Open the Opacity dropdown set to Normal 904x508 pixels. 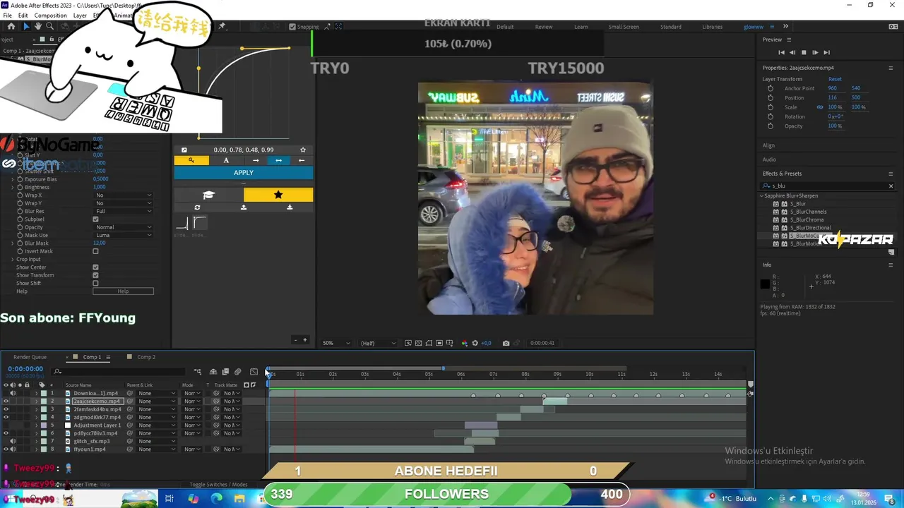[124, 227]
